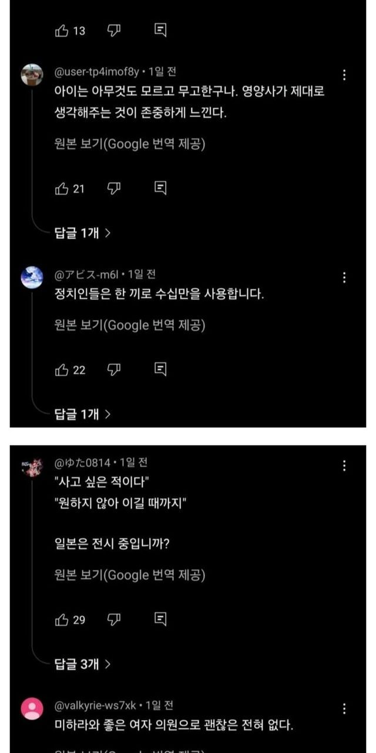This screenshot has width=376, height=753.
Task: Click the reply icon beside 13 likes
Action: pos(160,31)
